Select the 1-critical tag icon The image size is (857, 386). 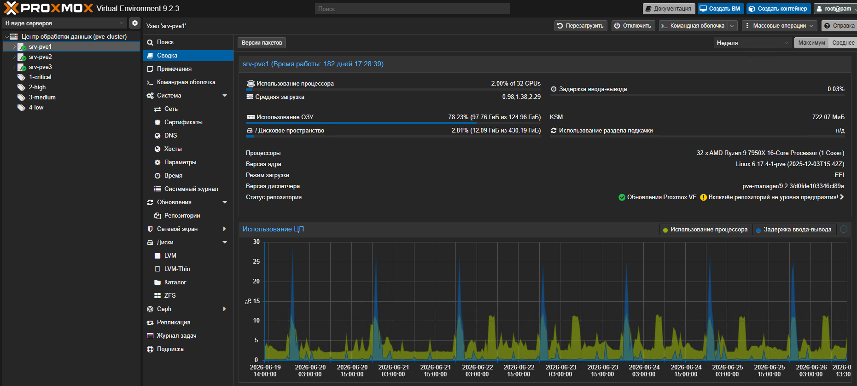(21, 77)
